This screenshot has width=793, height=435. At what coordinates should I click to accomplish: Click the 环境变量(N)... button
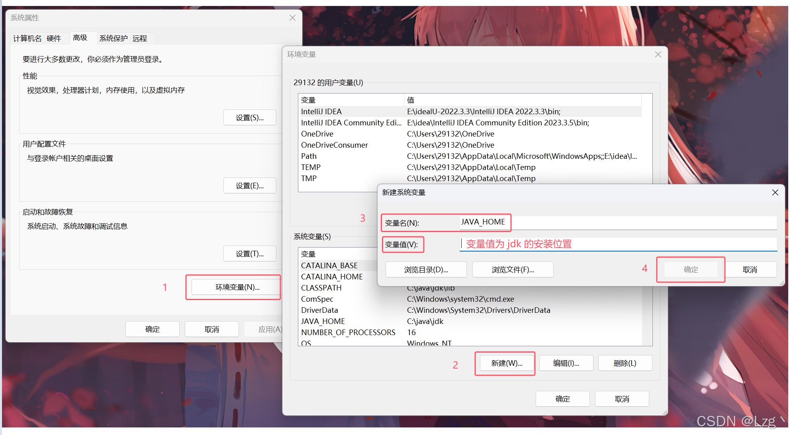click(x=237, y=287)
